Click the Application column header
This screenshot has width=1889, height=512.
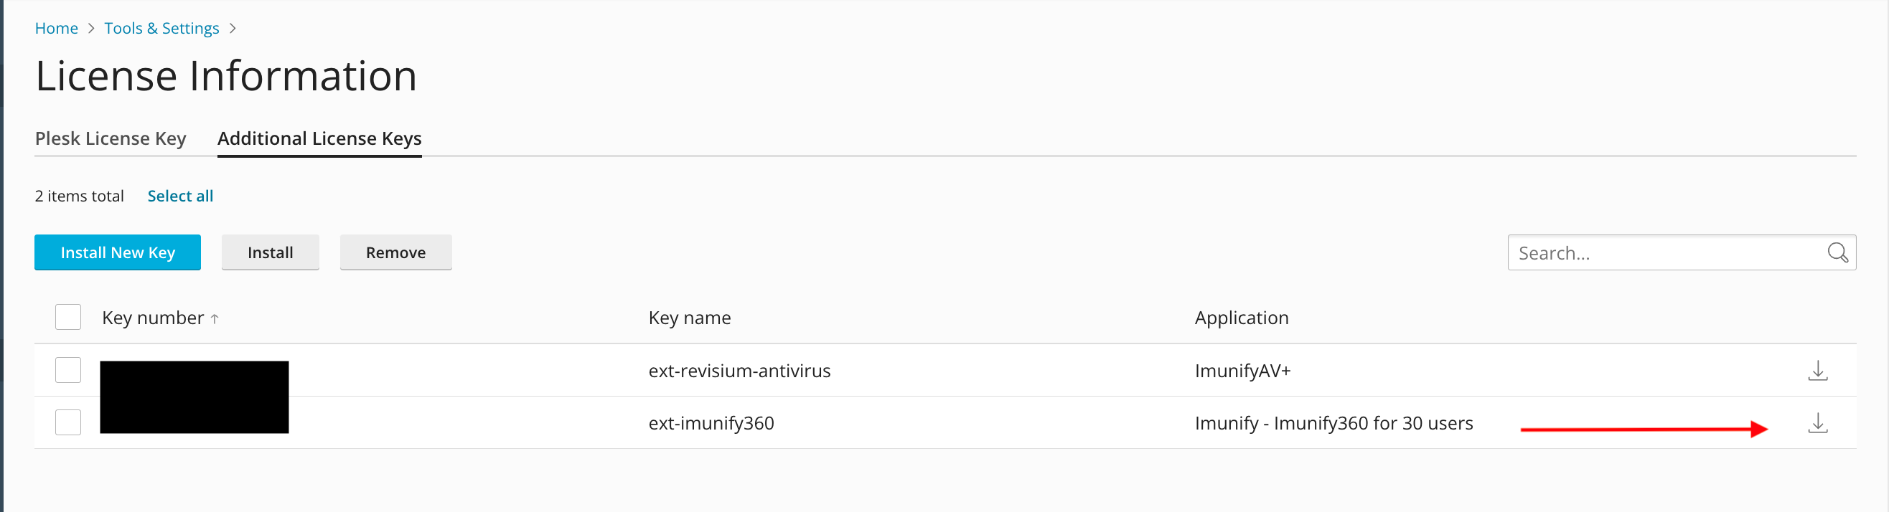pos(1241,318)
